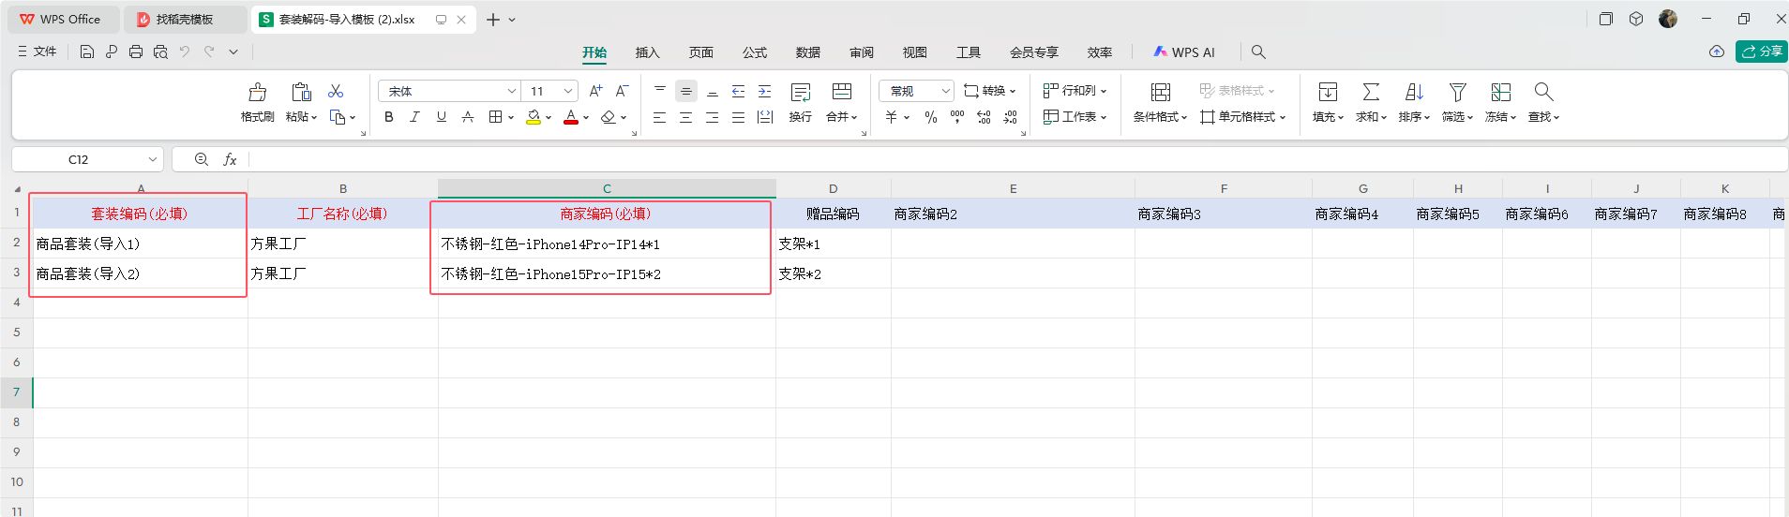Toggle italic formatting
The height and width of the screenshot is (517, 1789).
(415, 117)
